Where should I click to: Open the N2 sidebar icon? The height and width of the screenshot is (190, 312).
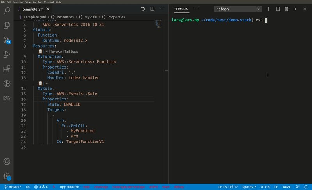point(7,98)
